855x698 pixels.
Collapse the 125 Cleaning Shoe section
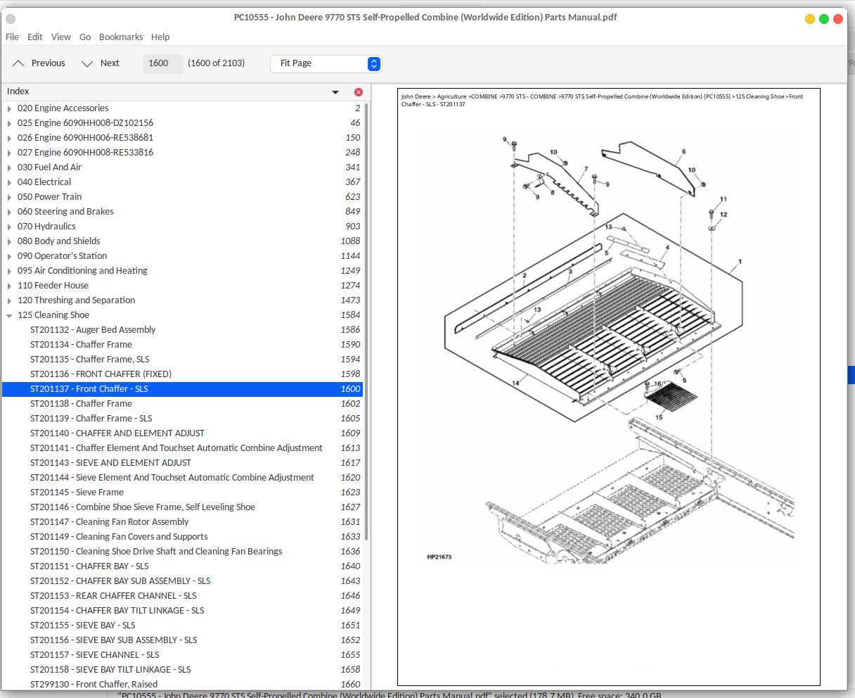coord(9,316)
